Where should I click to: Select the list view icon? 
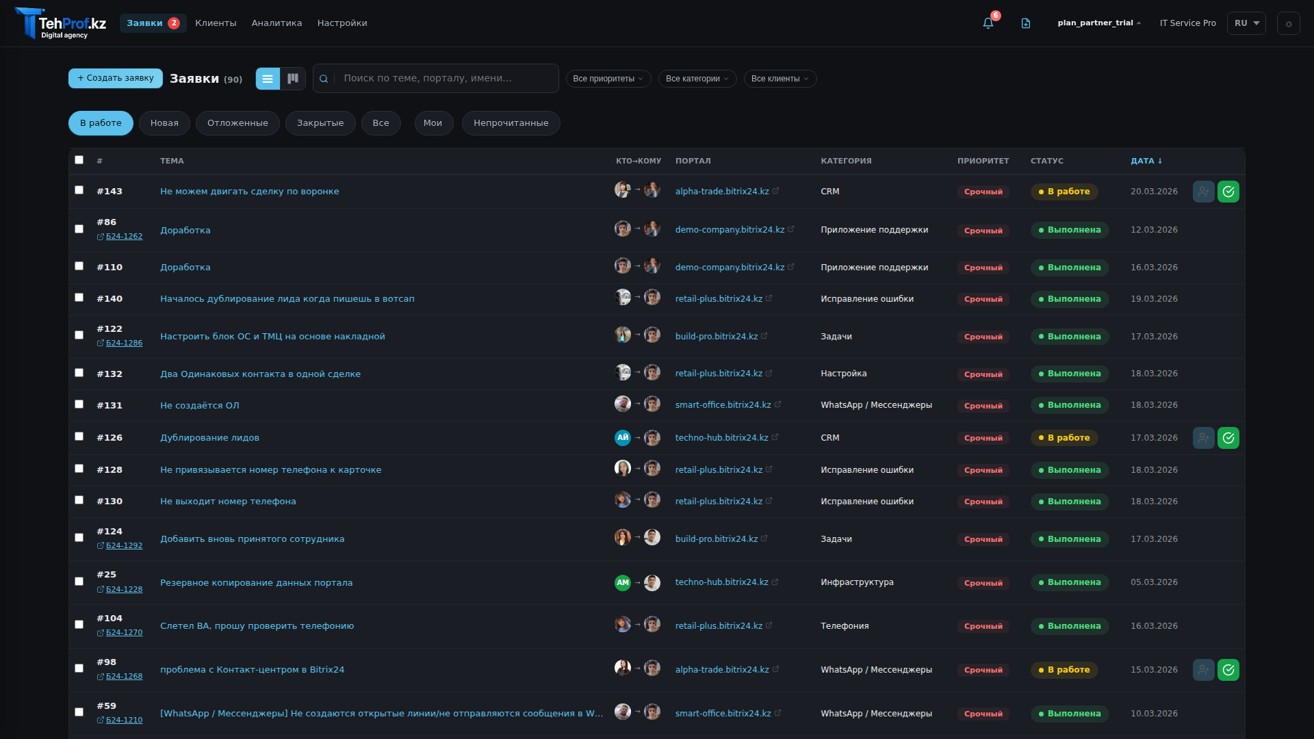pos(268,79)
